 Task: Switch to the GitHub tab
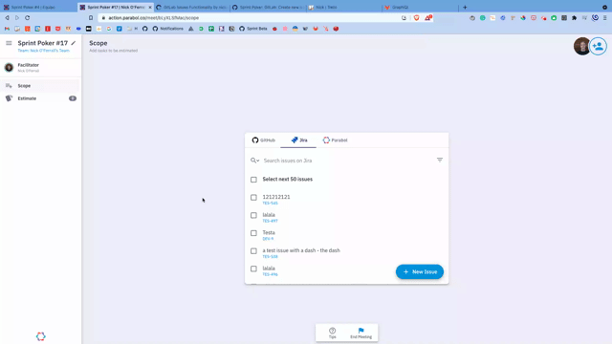[264, 140]
